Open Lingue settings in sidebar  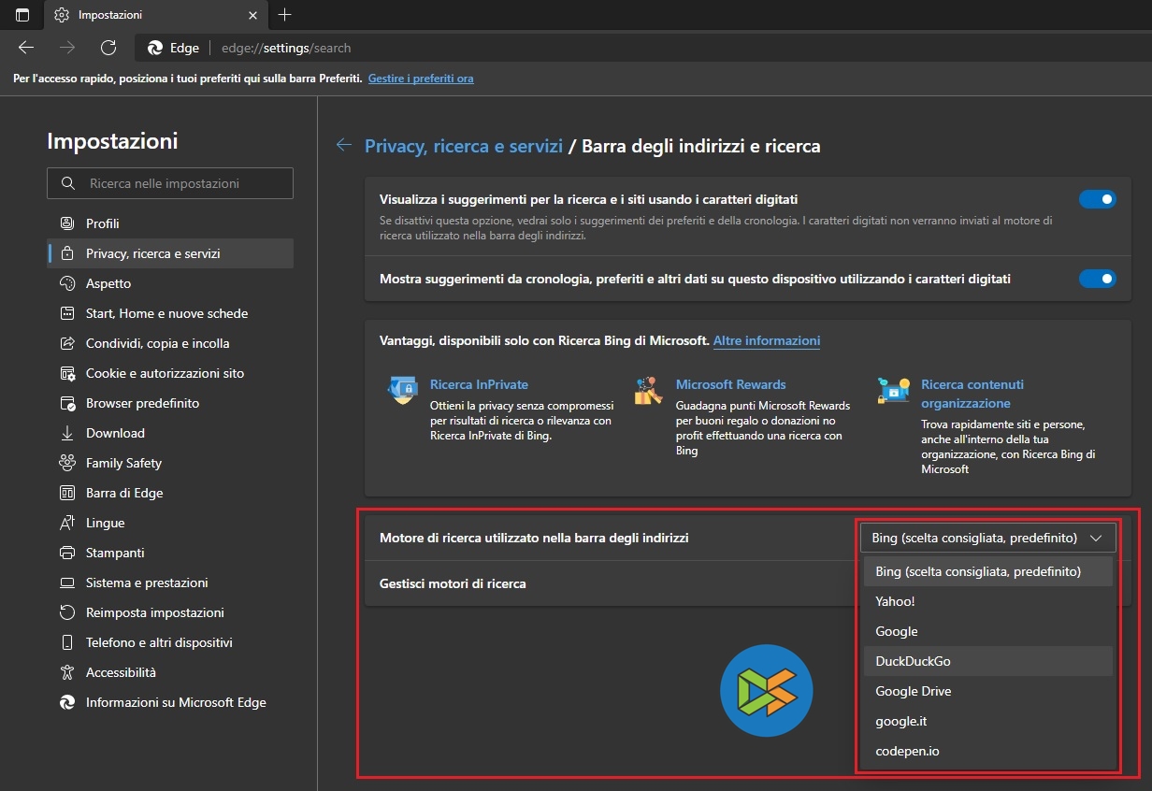[x=105, y=523]
